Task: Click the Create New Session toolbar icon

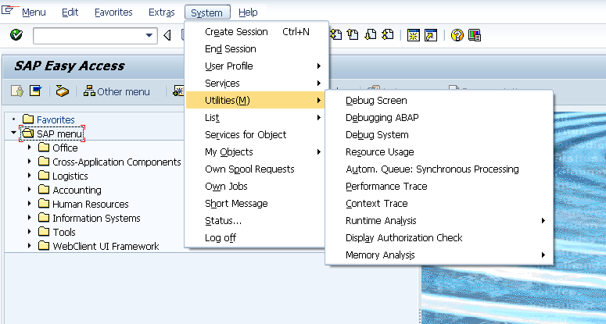Action: pos(413,35)
